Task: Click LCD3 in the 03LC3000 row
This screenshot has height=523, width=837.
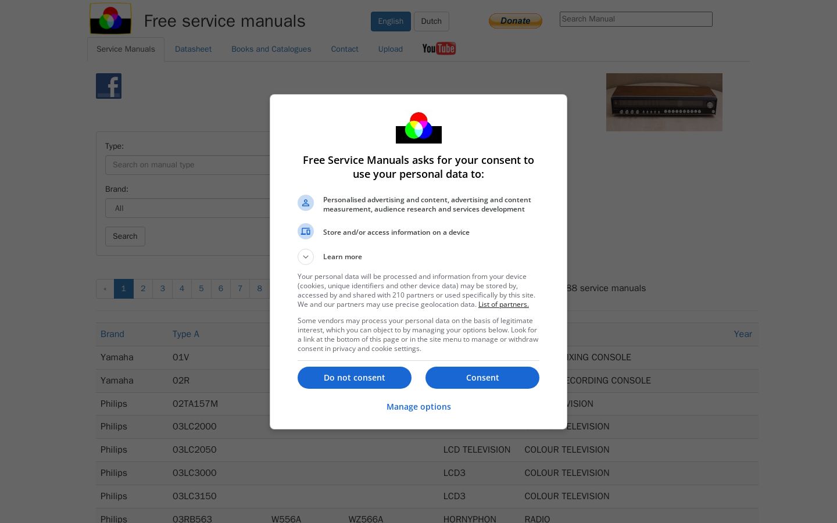Action: click(x=455, y=473)
